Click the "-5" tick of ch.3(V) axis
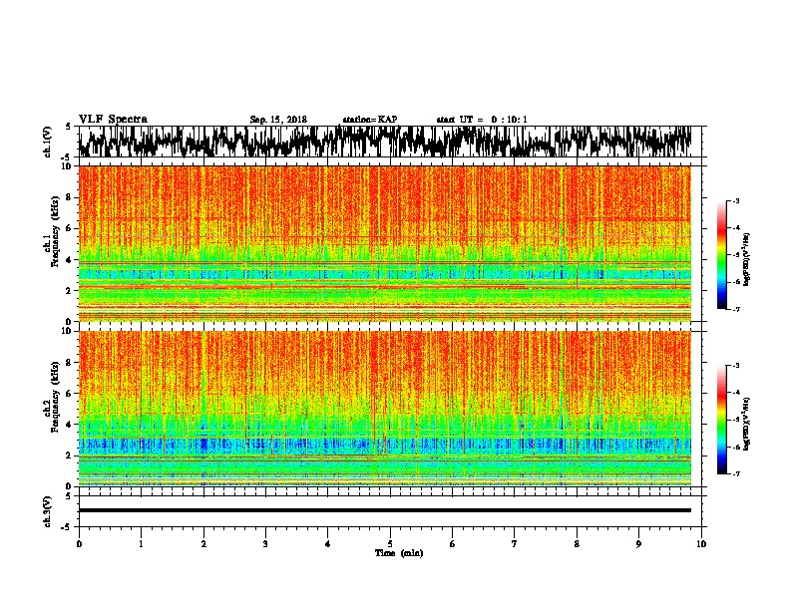The height and width of the screenshot is (610, 790). pyautogui.click(x=68, y=527)
